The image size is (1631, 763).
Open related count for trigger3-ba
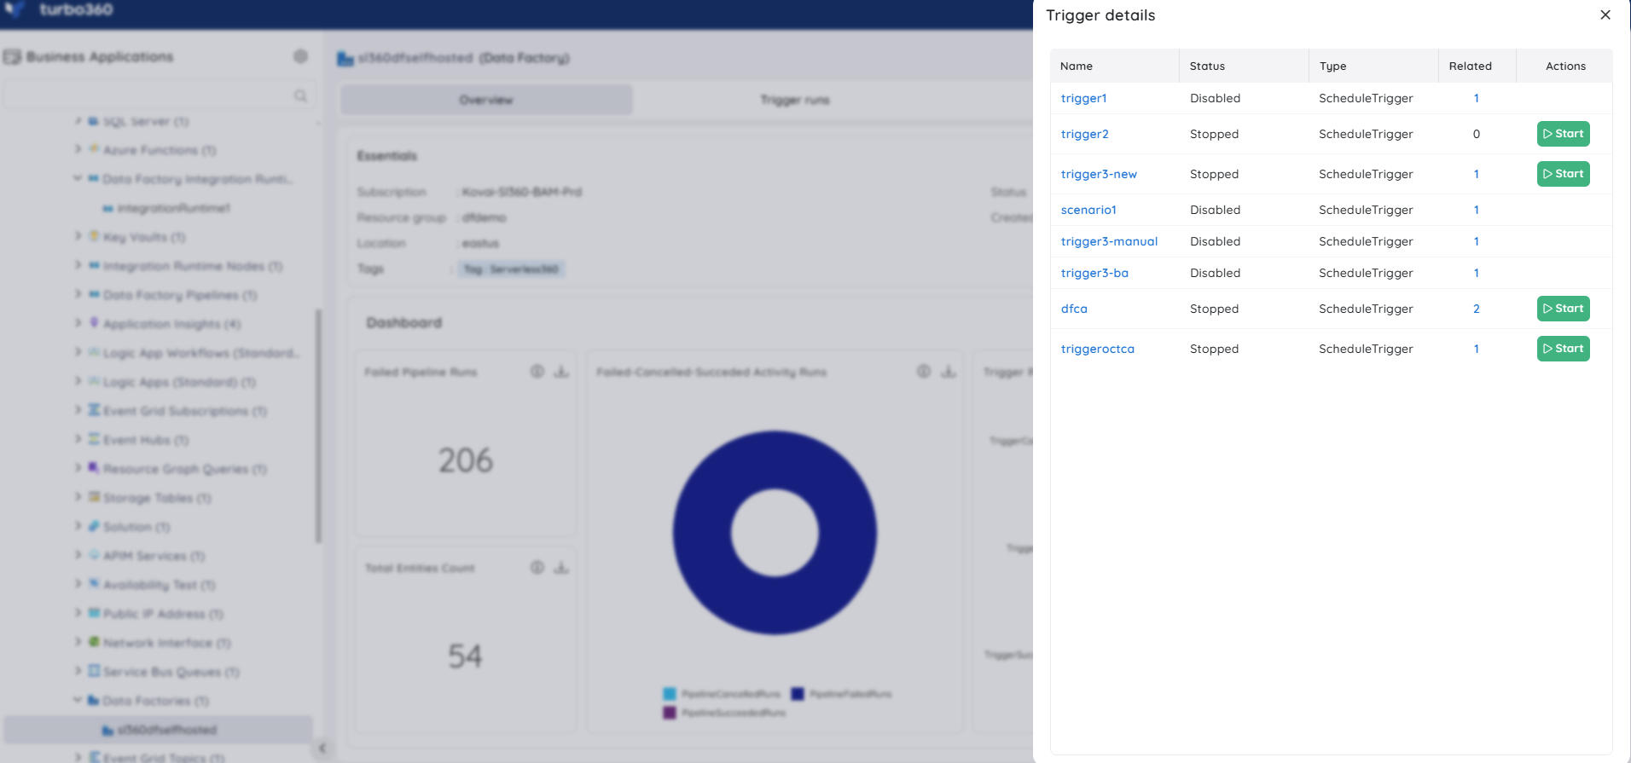pyautogui.click(x=1476, y=273)
